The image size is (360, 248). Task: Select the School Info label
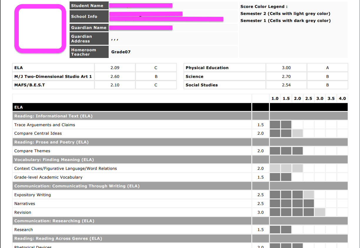(x=89, y=16)
